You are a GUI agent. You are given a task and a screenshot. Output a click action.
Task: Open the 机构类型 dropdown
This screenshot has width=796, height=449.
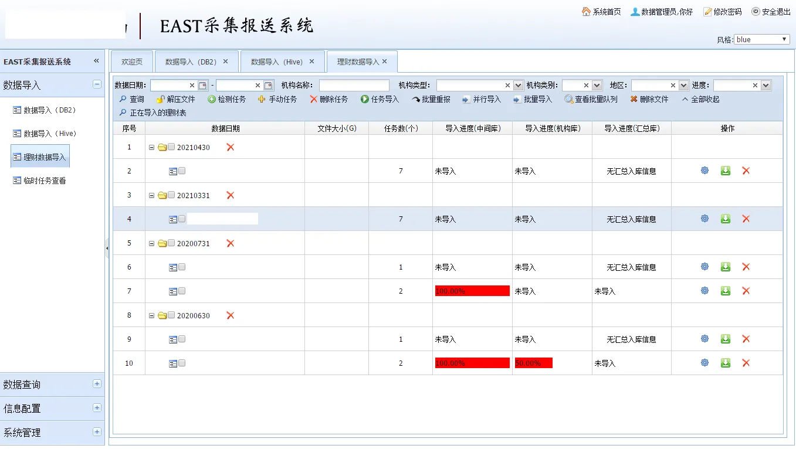coord(518,86)
